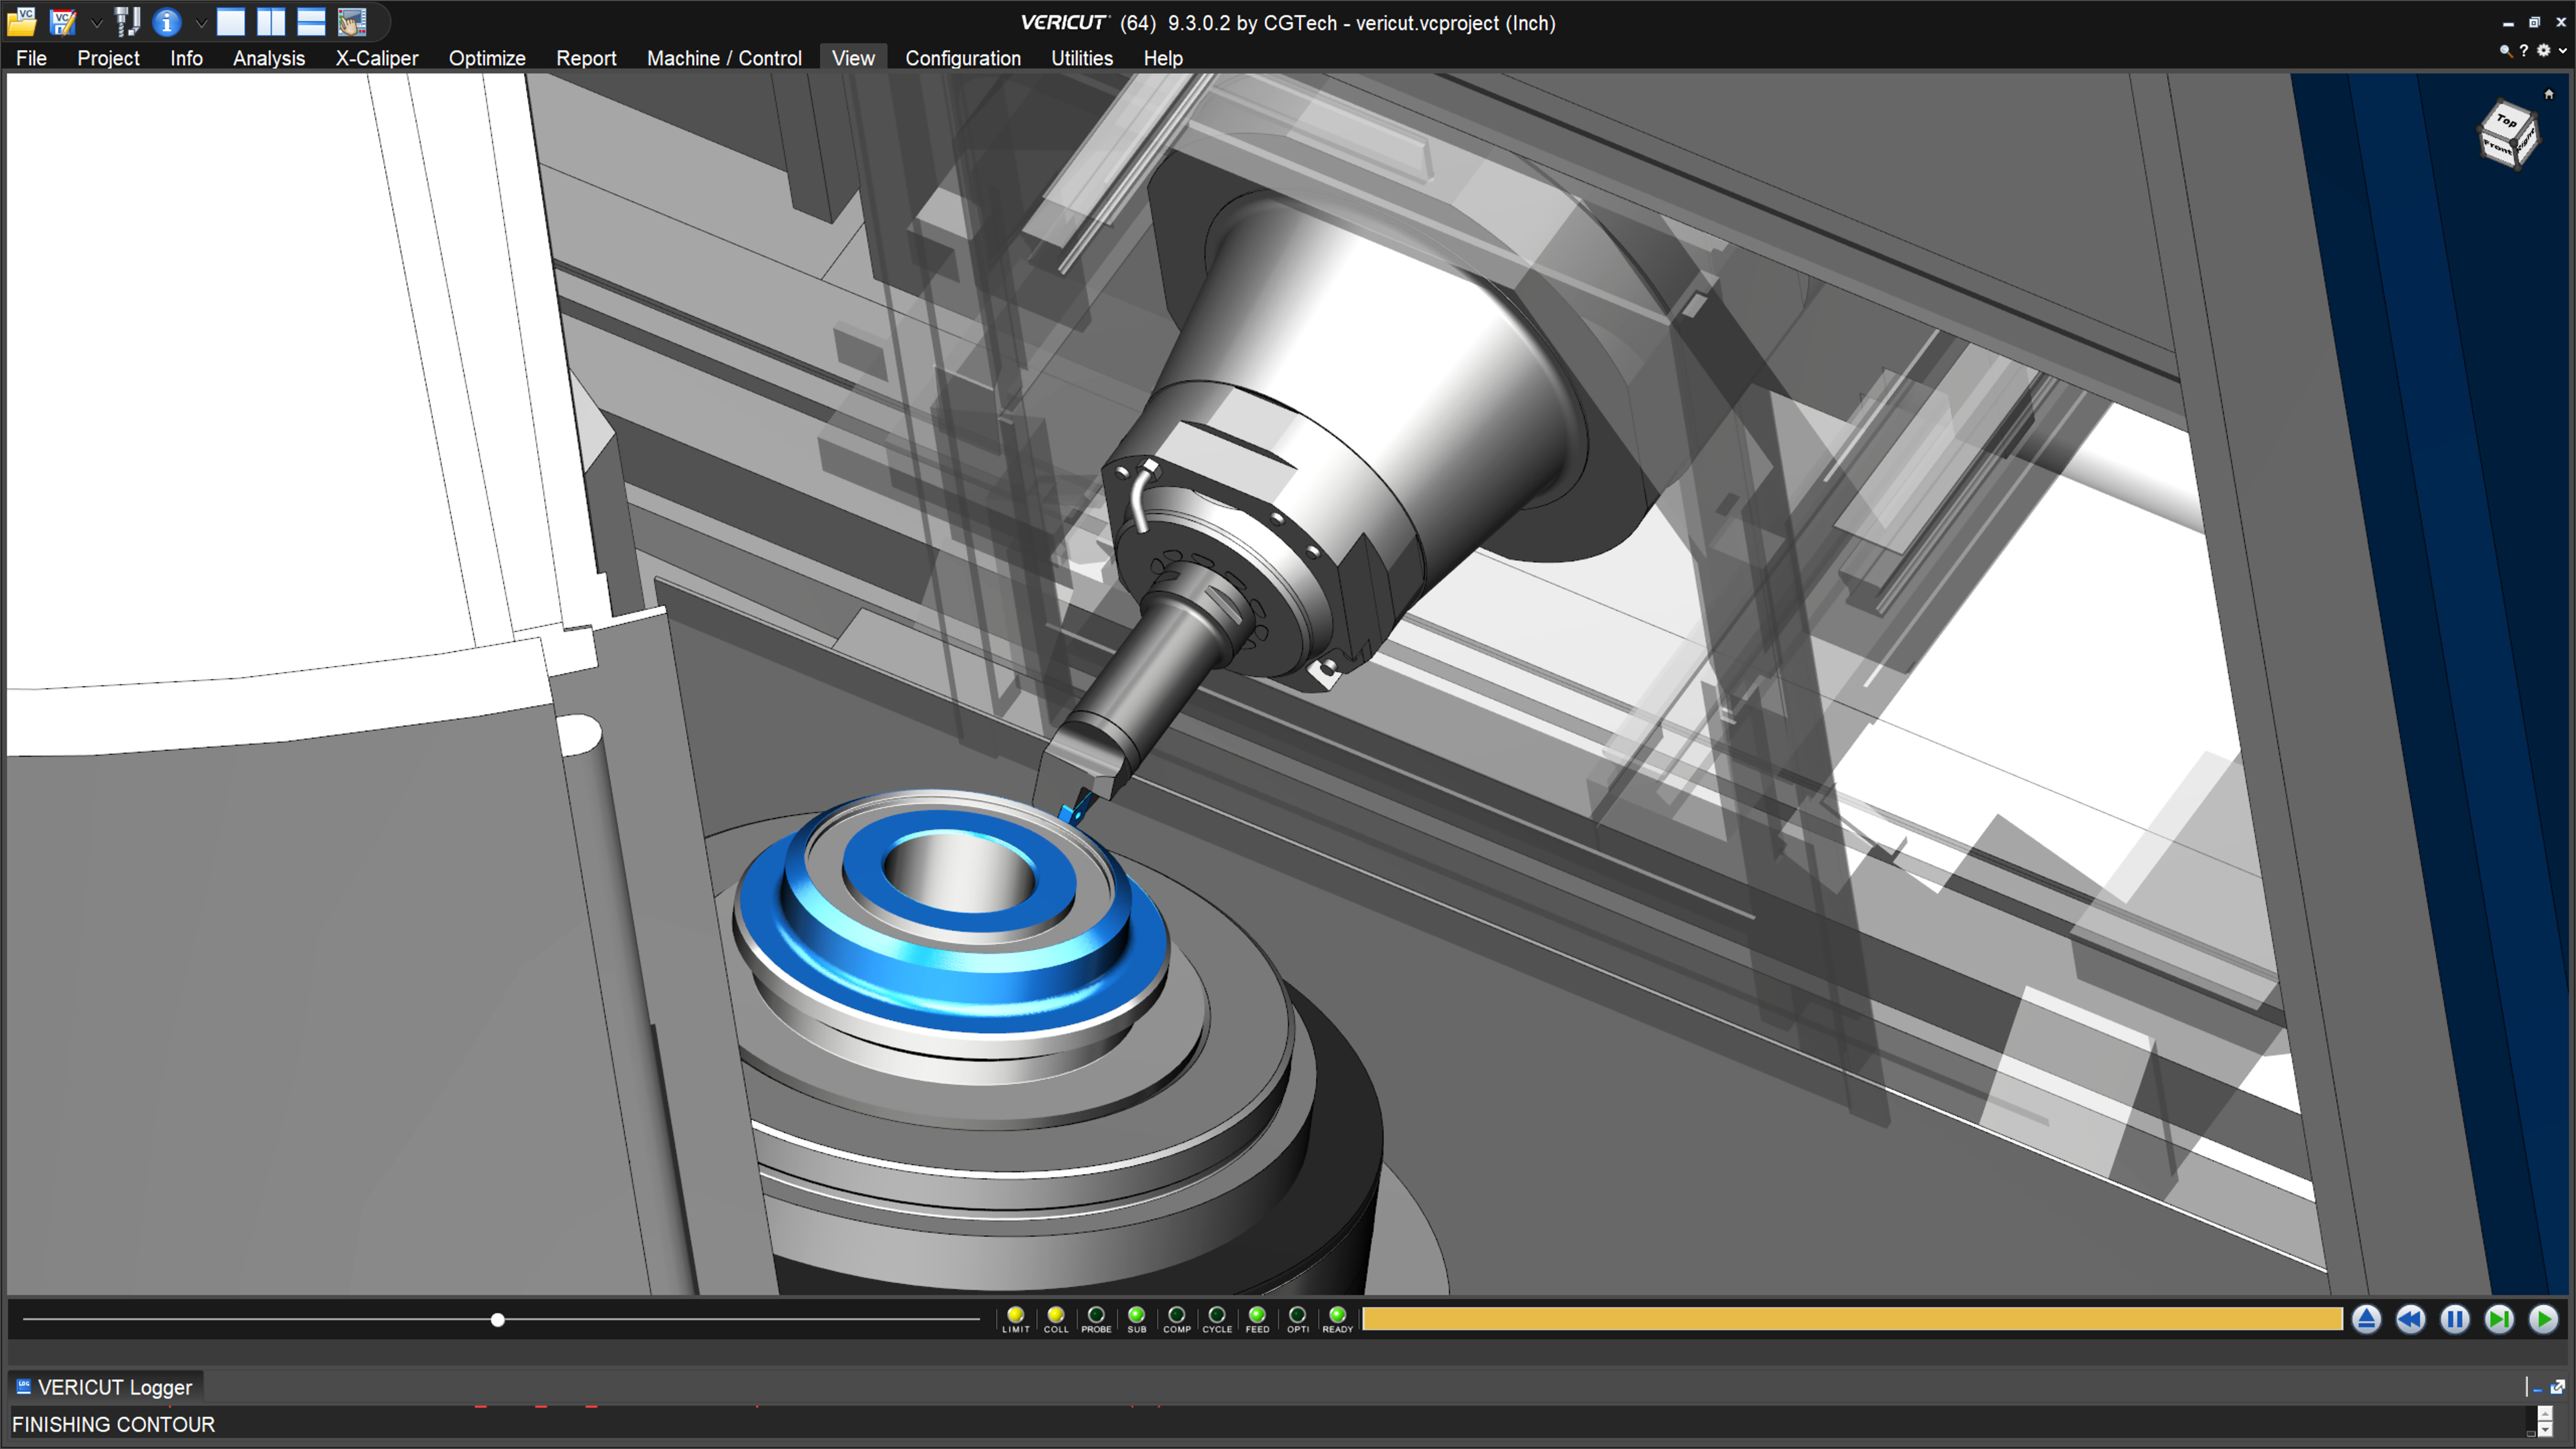Open the Utilities menu
Image resolution: width=2576 pixels, height=1449 pixels.
1081,58
